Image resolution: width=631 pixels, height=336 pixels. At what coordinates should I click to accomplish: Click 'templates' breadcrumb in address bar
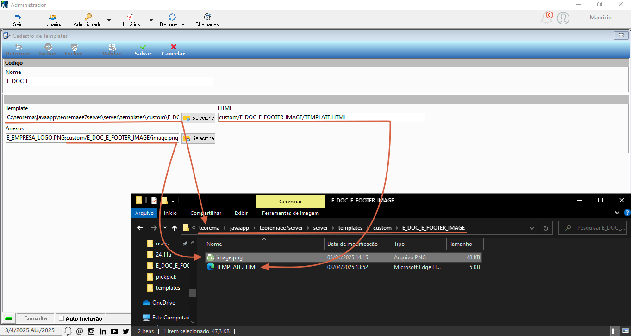[350, 228]
